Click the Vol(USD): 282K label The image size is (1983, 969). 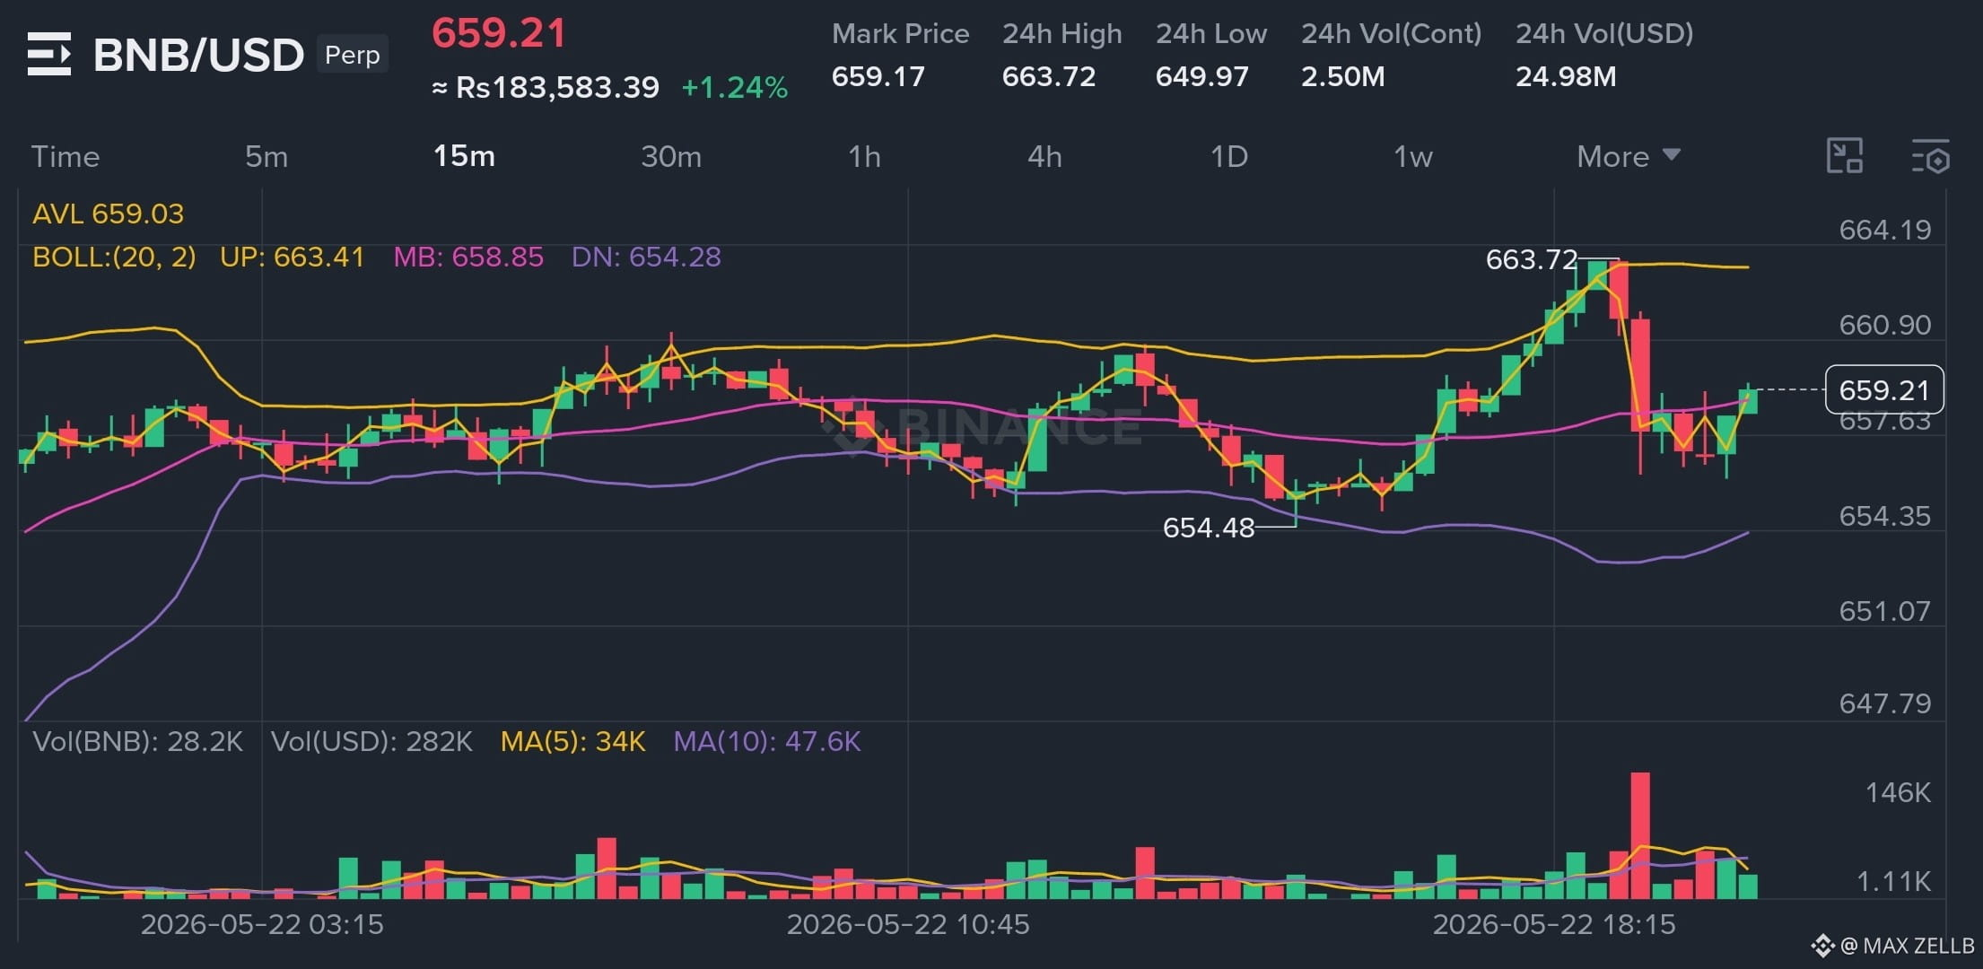coord(371,741)
